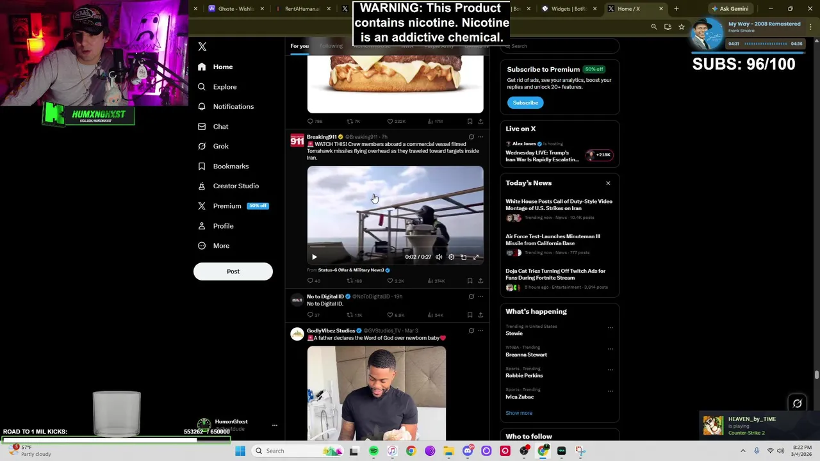Image resolution: width=820 pixels, height=461 pixels.
Task: Open Breaking911 video settings gear
Action: [x=451, y=257]
